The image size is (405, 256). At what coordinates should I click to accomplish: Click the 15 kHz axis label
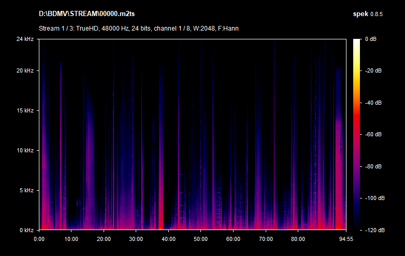[x=25, y=110]
